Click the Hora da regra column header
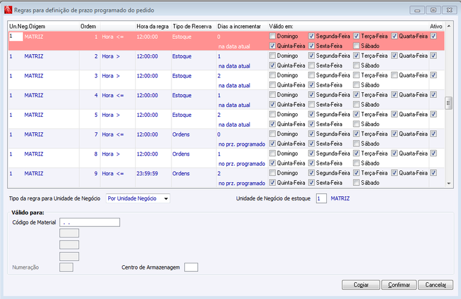This screenshot has height=299, width=461. click(x=152, y=26)
